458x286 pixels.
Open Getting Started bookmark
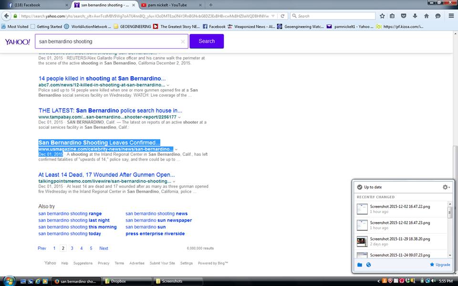point(46,27)
